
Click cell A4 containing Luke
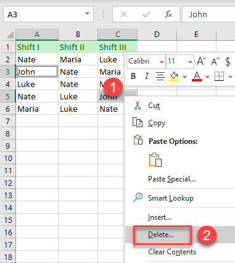[37, 84]
